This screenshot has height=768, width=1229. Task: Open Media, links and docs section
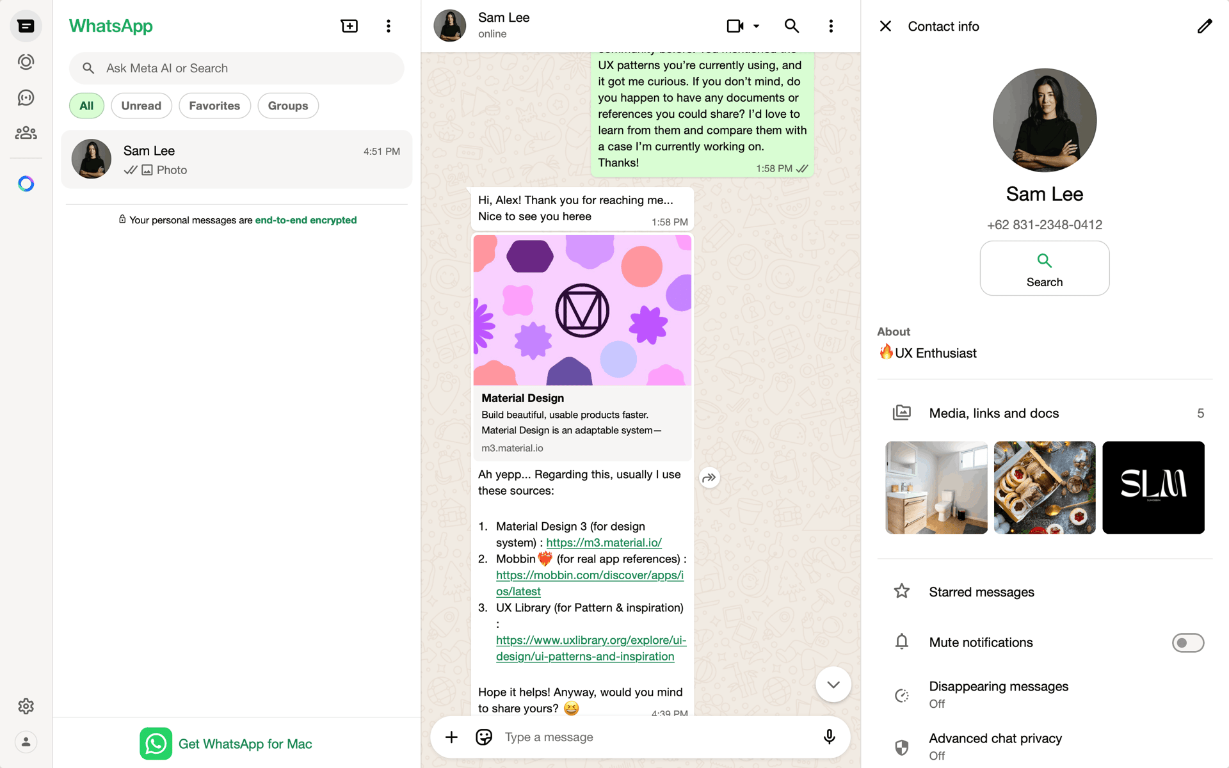pos(1045,413)
